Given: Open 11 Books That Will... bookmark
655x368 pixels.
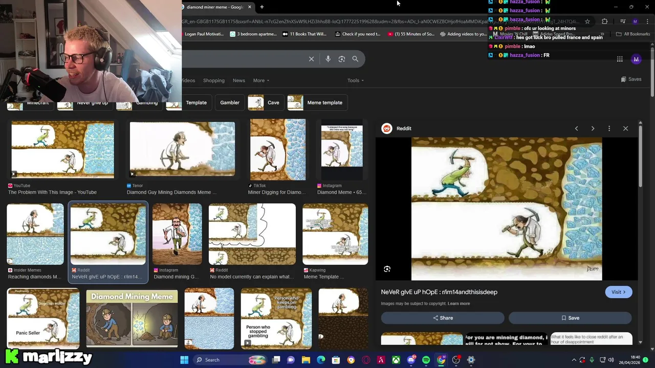Looking at the screenshot, I should click(x=304, y=34).
